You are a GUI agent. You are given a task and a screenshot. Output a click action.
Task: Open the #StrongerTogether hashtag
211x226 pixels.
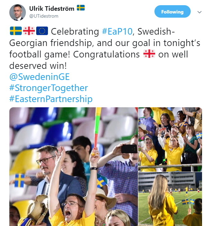49,88
